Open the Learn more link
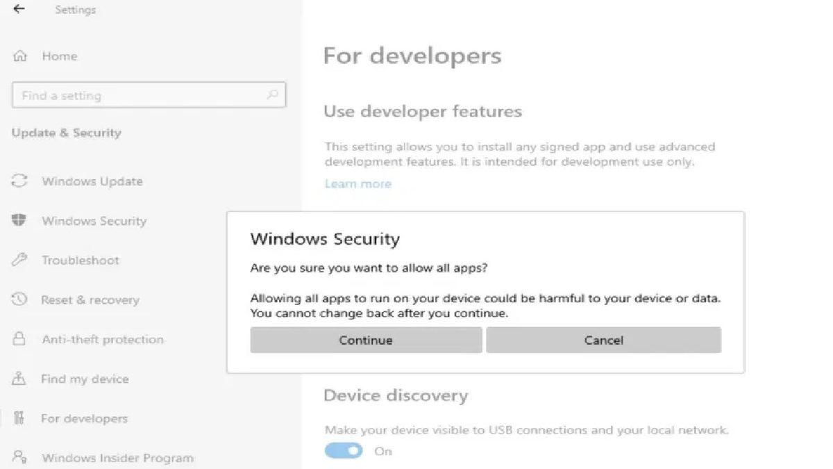The width and height of the screenshot is (833, 469). coord(357,183)
